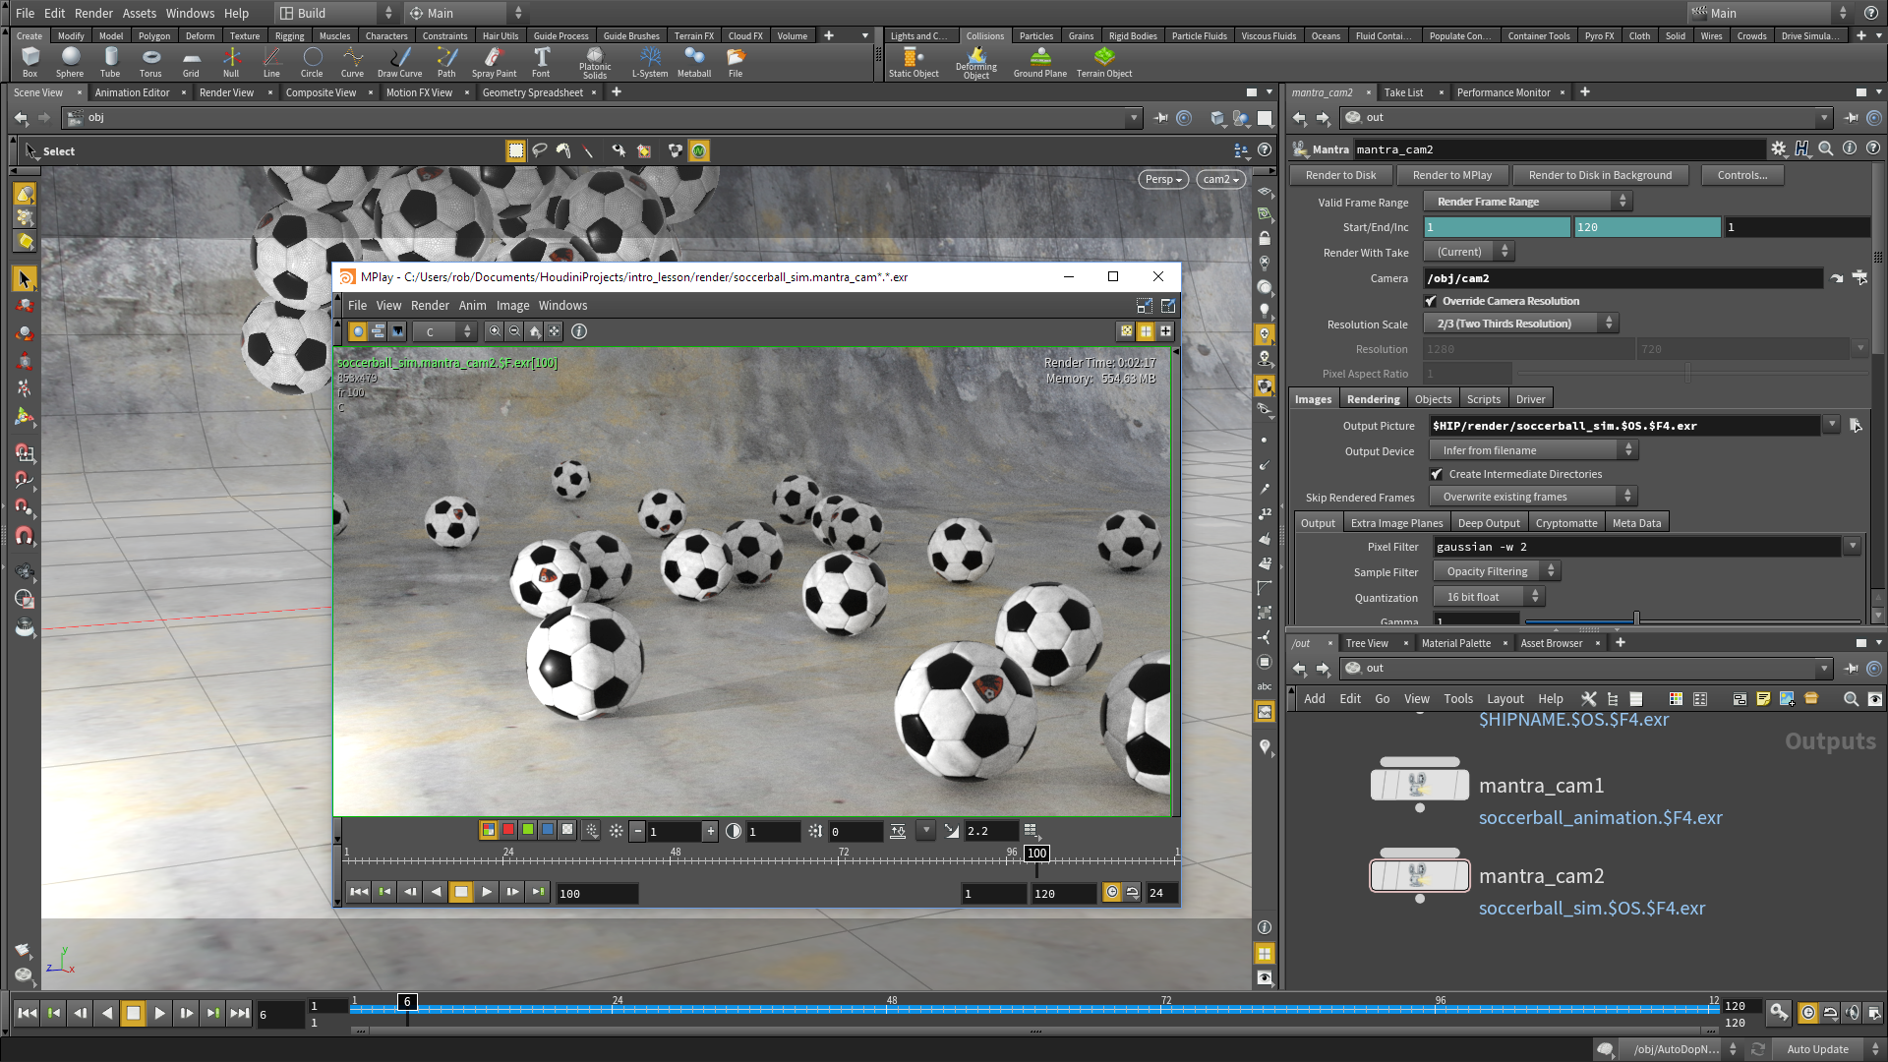Image resolution: width=1888 pixels, height=1062 pixels.
Task: Select the Spray Paint tool
Action: pos(494,61)
